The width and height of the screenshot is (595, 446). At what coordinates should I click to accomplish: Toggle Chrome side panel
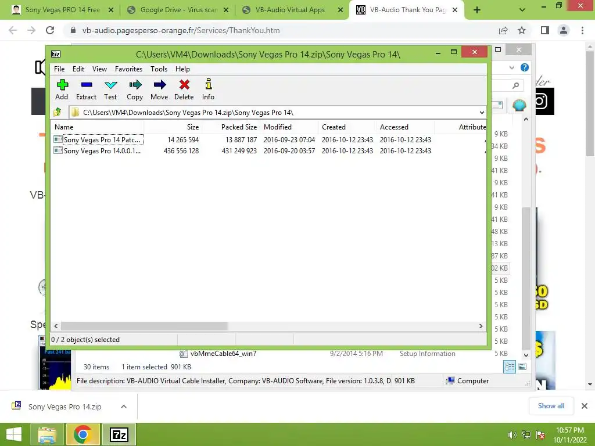point(545,30)
